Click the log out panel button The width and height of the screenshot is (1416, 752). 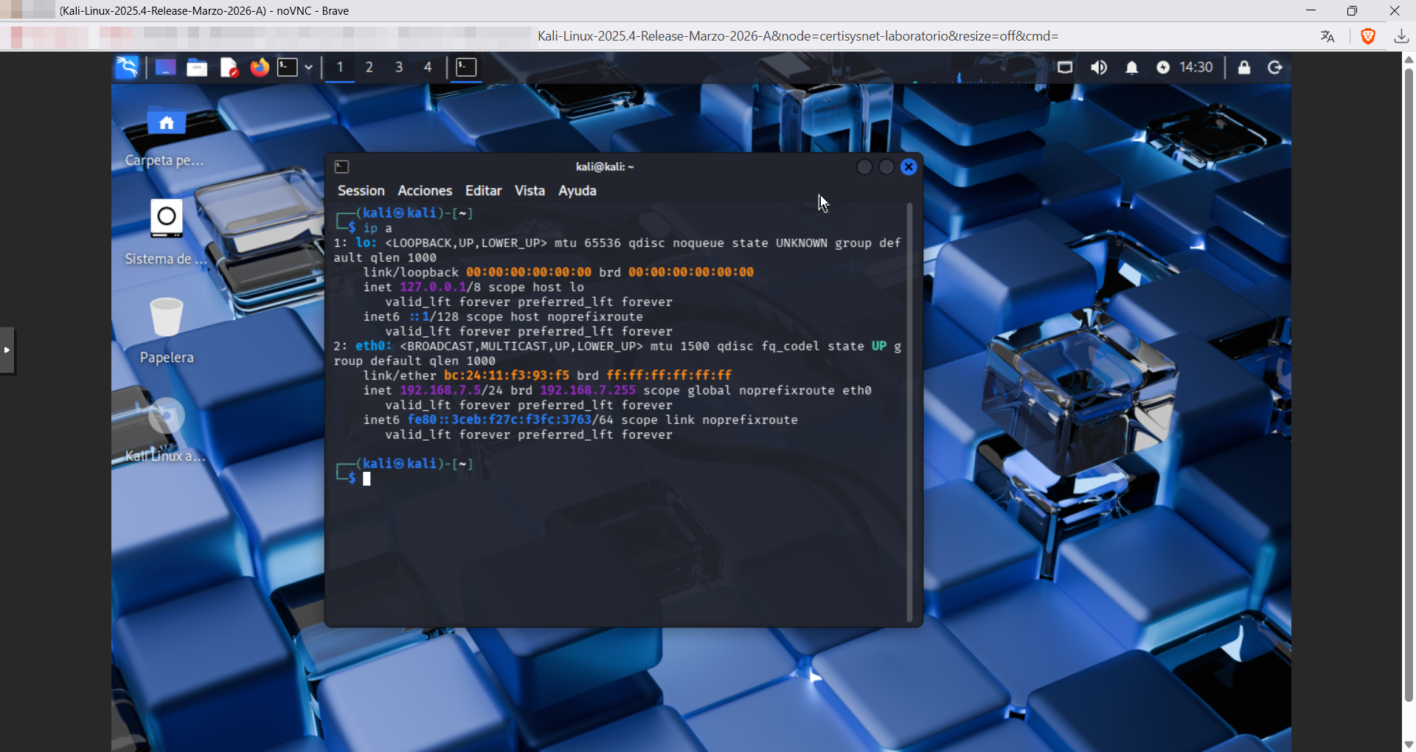pyautogui.click(x=1275, y=67)
